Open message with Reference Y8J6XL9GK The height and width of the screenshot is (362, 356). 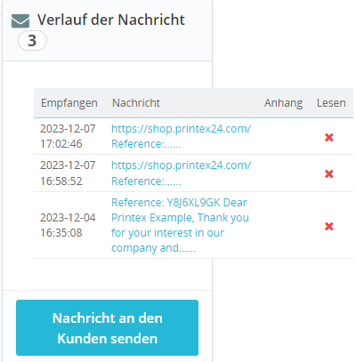(x=180, y=225)
